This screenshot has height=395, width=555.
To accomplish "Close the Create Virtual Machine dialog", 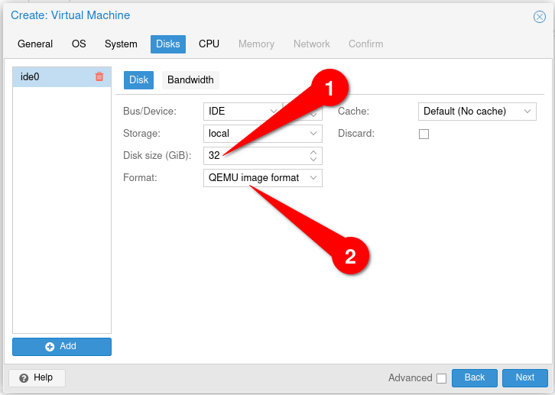I will pyautogui.click(x=539, y=16).
